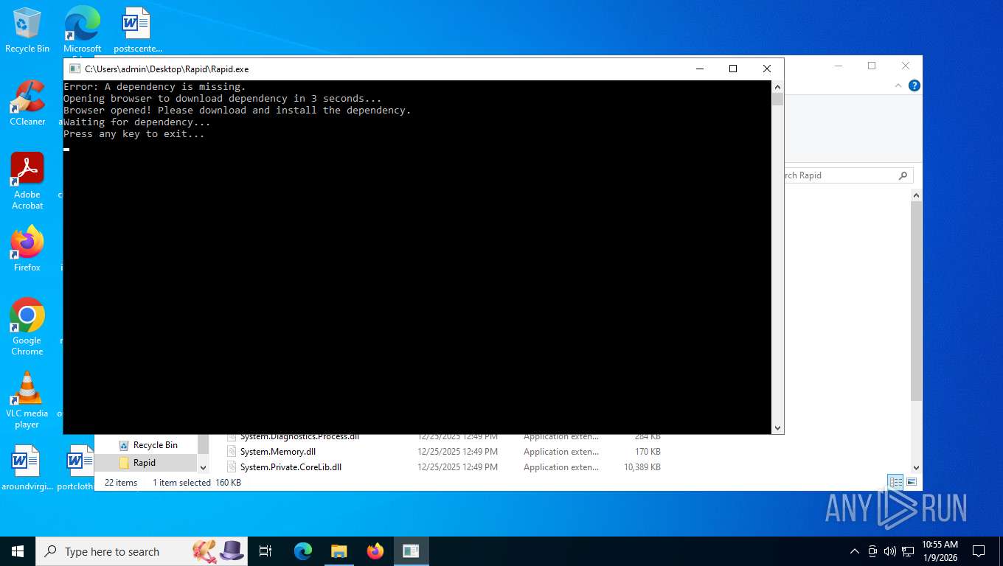Open the taskbar clock and date
Image resolution: width=1003 pixels, height=566 pixels.
(940, 551)
